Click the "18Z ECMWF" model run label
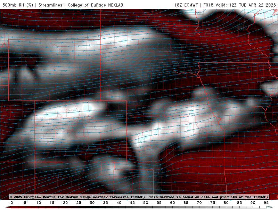278x209 pixels. coord(186,5)
